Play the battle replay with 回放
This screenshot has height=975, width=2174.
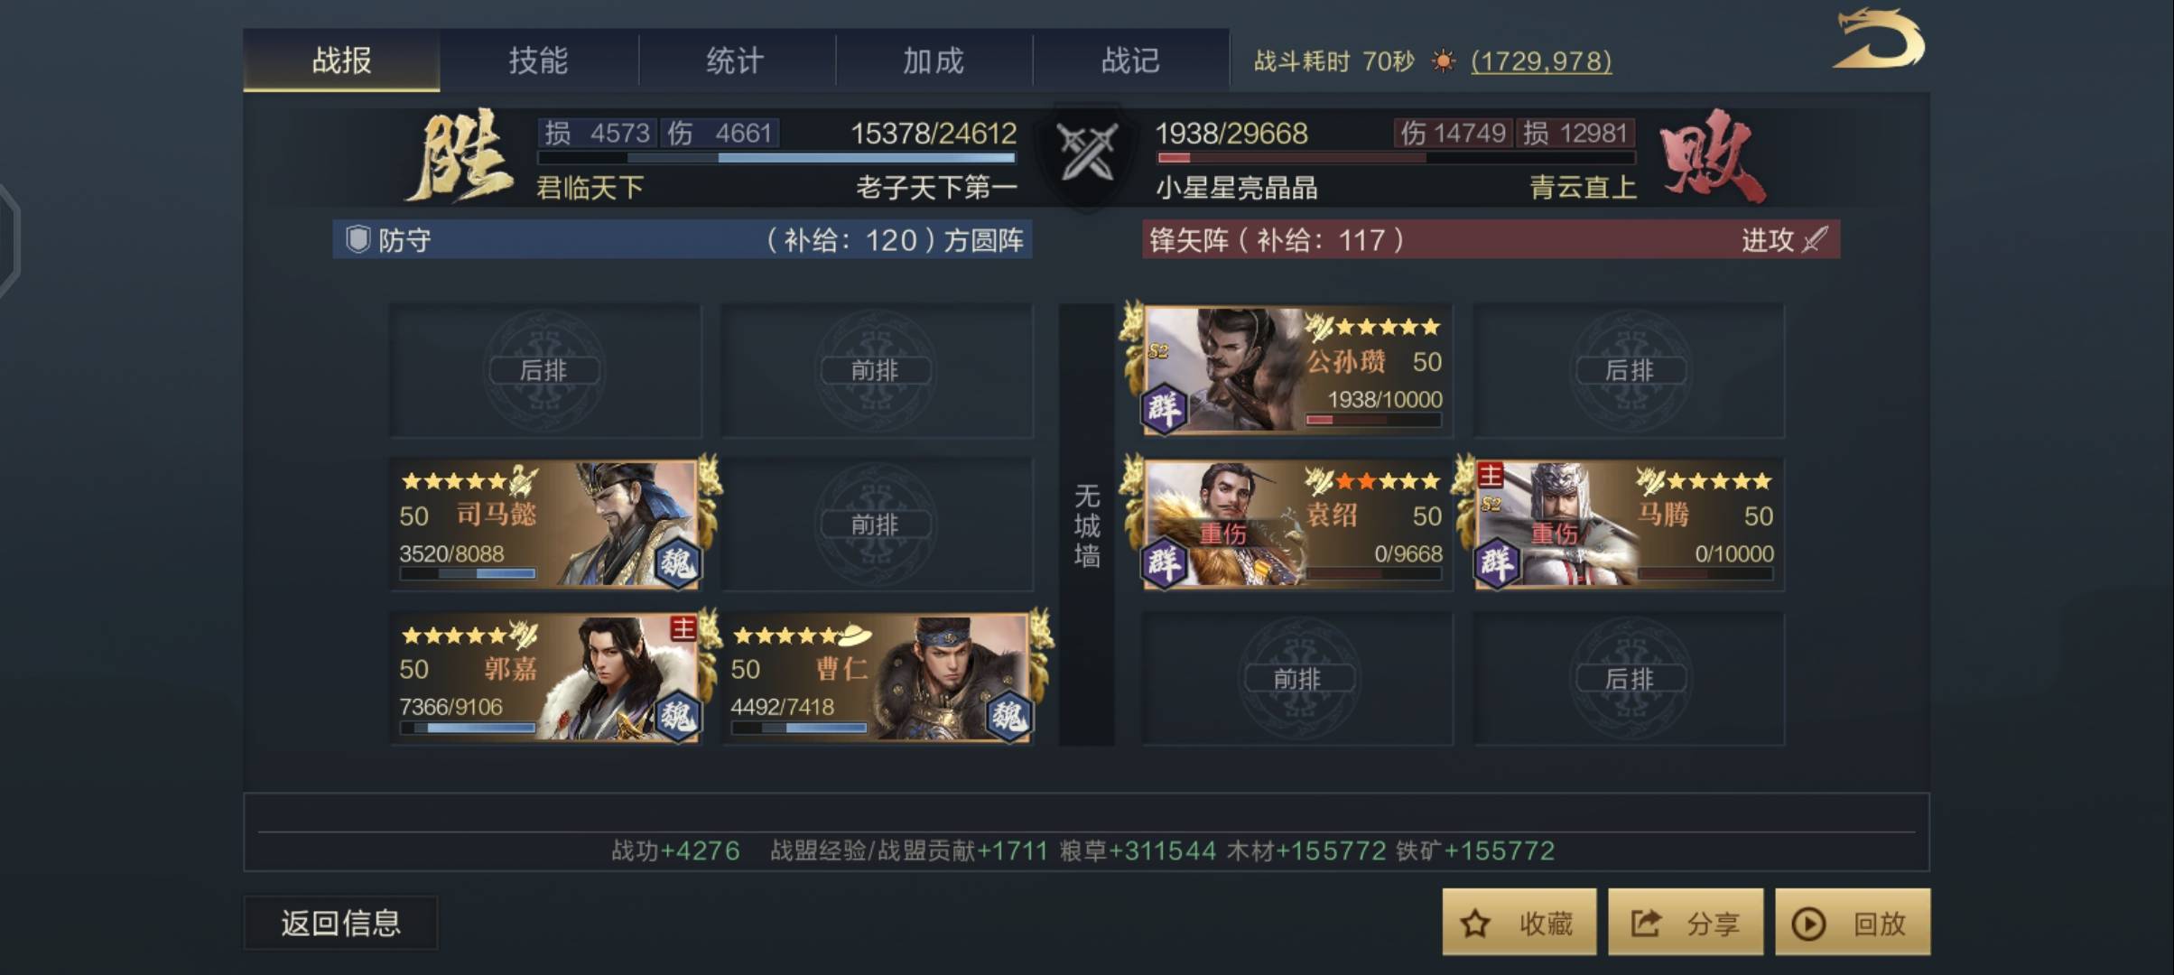(x=1853, y=922)
